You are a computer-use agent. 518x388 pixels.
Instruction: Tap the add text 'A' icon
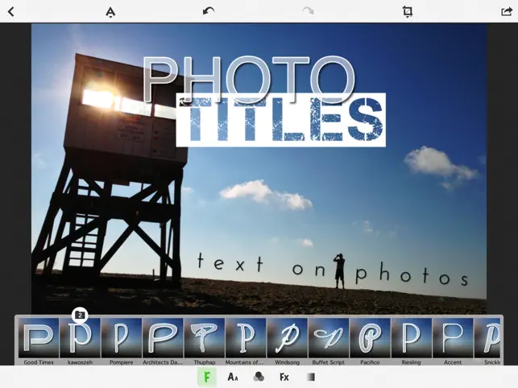pos(110,12)
